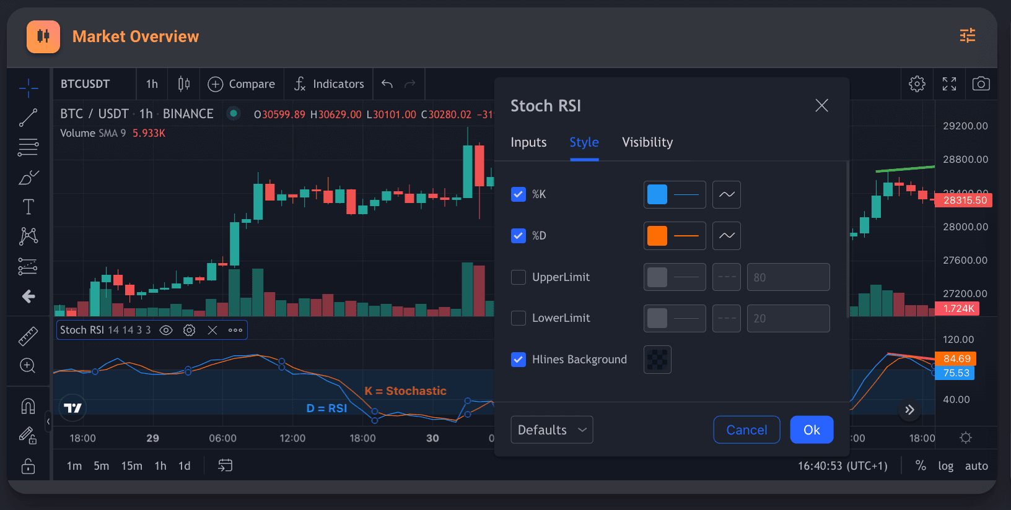Open the %K line type selector
This screenshot has height=510, width=1011.
click(726, 194)
